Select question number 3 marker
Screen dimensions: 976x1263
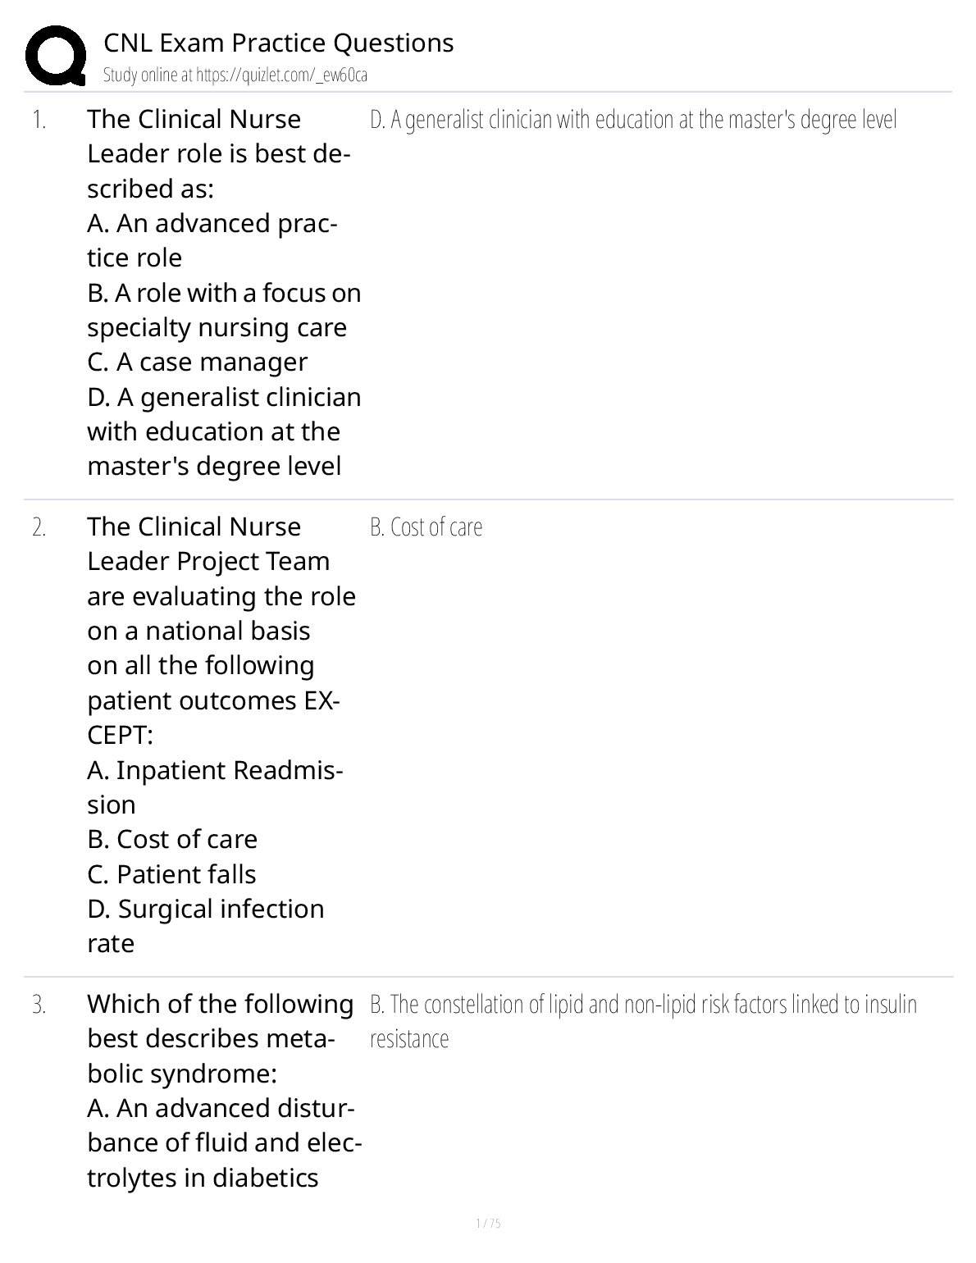pyautogui.click(x=39, y=1005)
